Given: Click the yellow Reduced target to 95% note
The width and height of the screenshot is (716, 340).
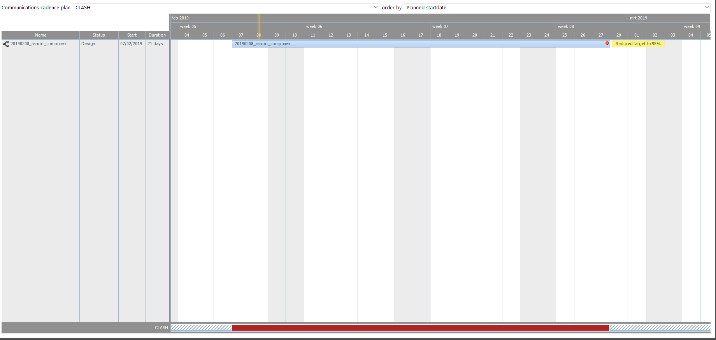Looking at the screenshot, I should [x=638, y=44].
